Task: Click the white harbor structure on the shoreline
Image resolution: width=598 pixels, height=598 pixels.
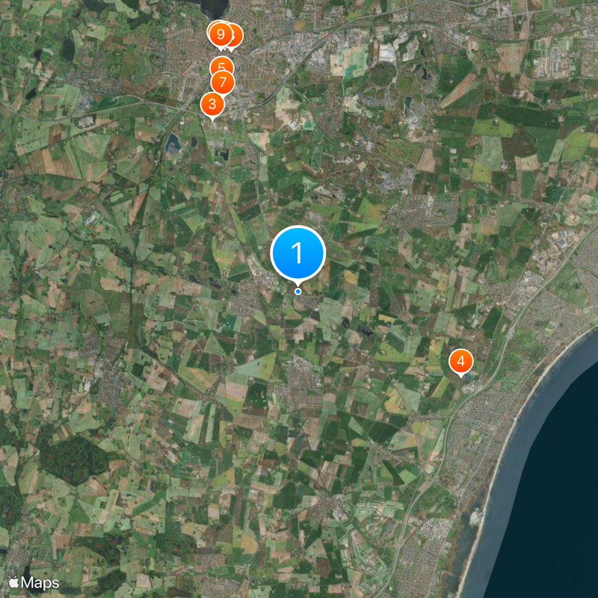Action: pos(475,518)
